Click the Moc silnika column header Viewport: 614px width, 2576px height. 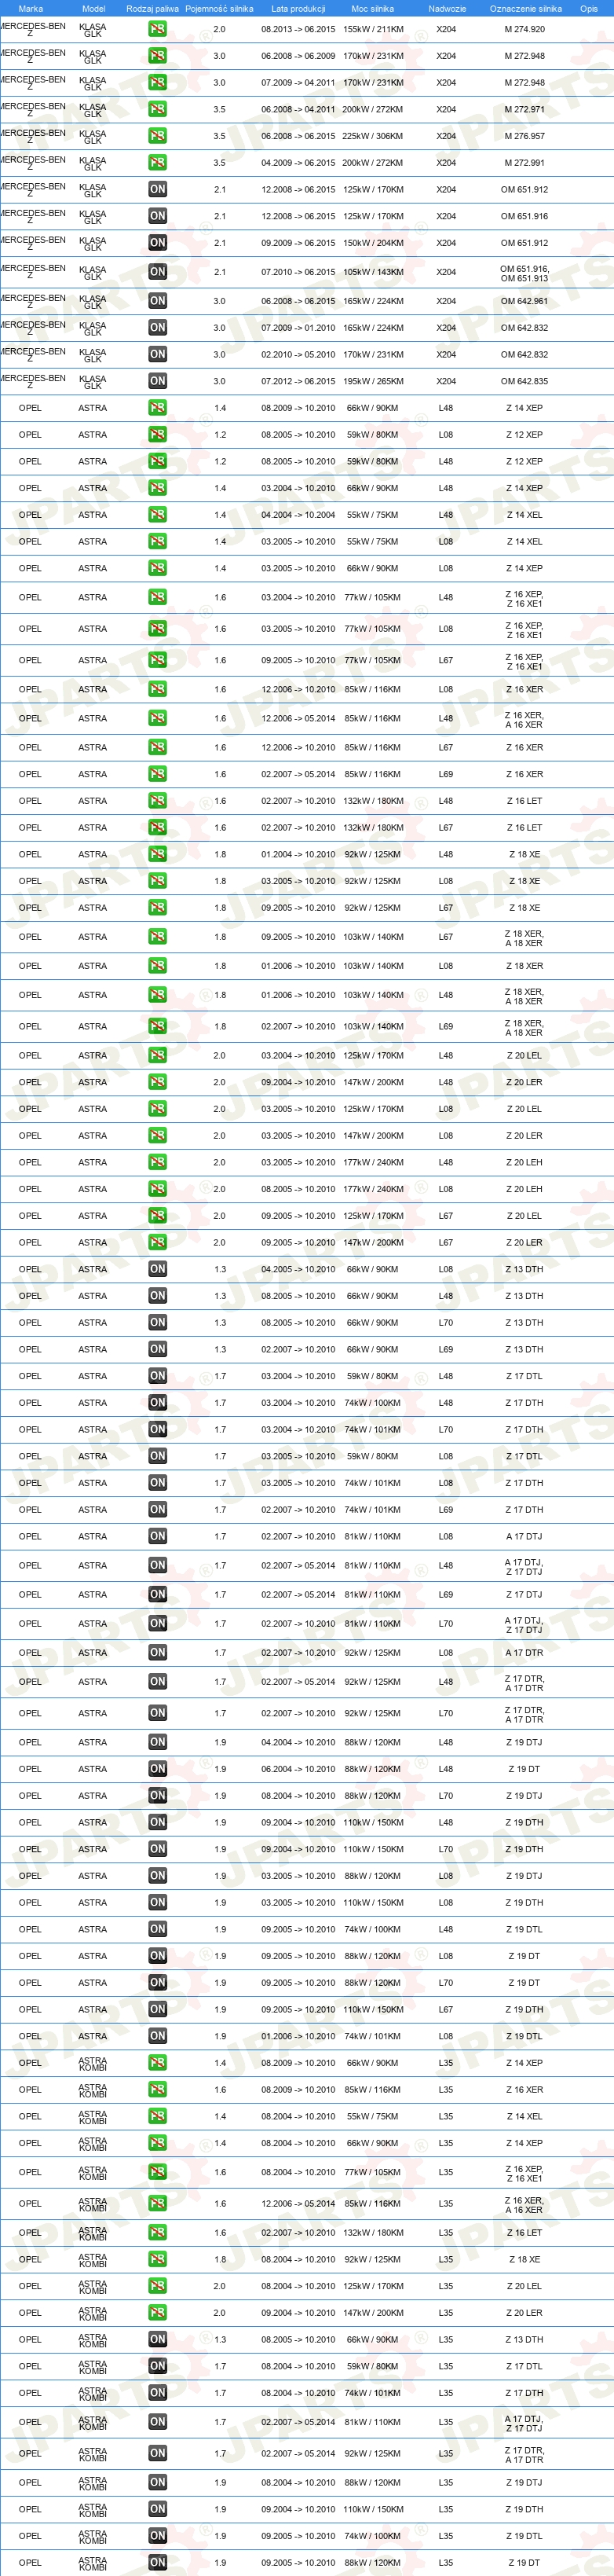pos(374,8)
